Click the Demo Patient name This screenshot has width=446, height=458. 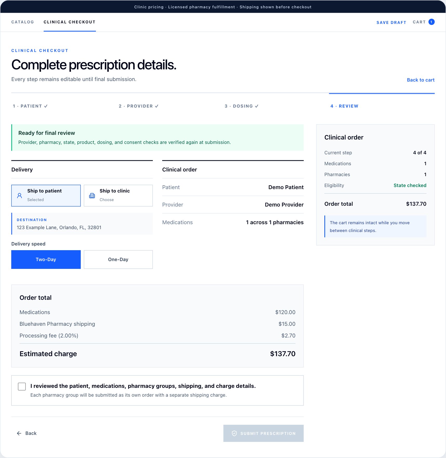[x=286, y=187]
